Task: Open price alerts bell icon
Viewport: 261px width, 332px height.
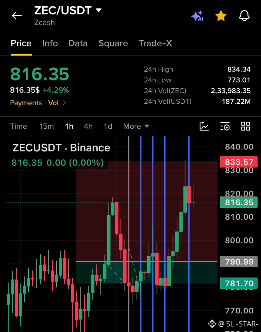Action: coord(244,16)
